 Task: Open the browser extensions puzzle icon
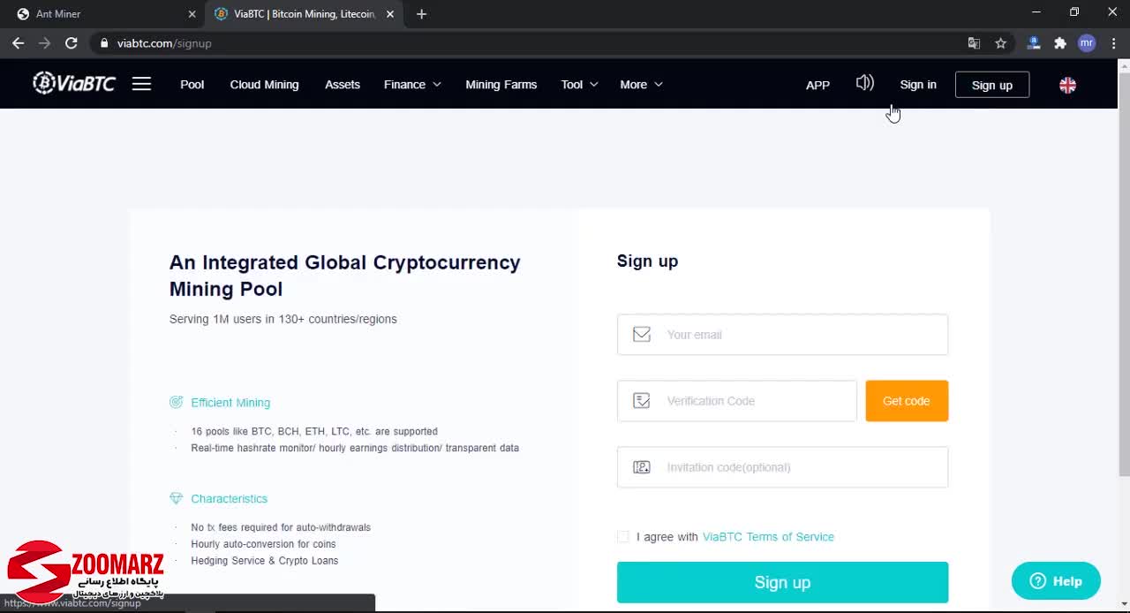pyautogui.click(x=1060, y=43)
